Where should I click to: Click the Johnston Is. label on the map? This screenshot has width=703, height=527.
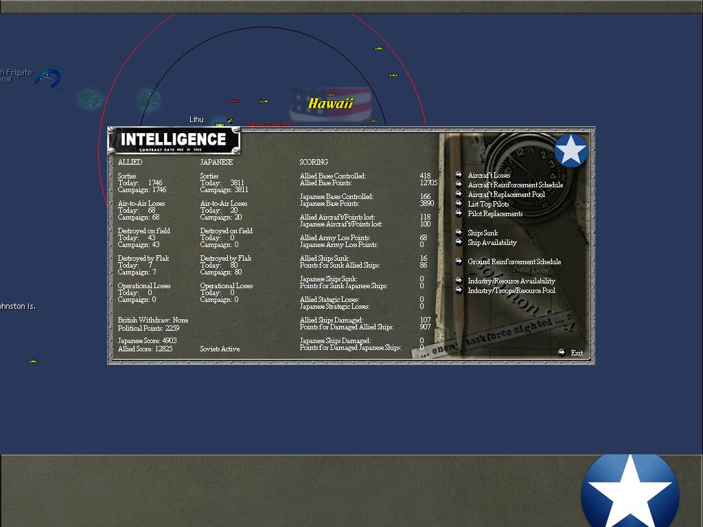click(x=17, y=306)
